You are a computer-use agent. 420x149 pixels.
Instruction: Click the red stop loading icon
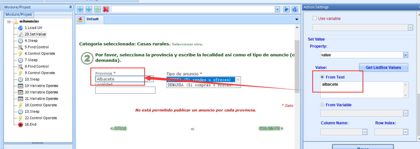pos(106,10)
